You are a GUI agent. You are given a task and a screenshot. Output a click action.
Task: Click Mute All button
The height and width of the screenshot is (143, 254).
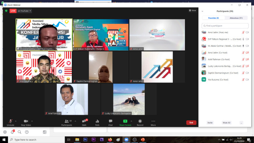227,123
